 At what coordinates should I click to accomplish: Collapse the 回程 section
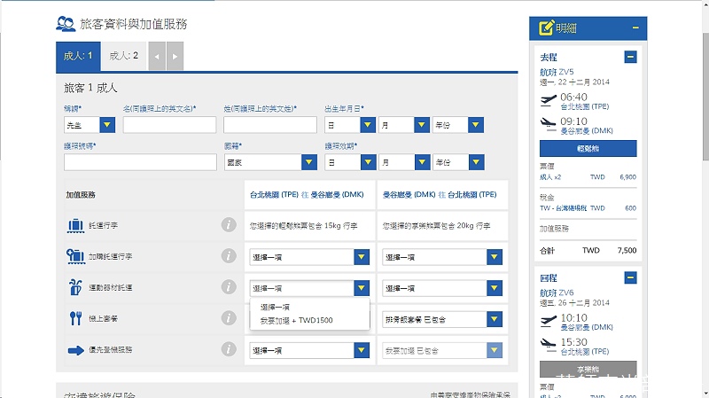[630, 277]
